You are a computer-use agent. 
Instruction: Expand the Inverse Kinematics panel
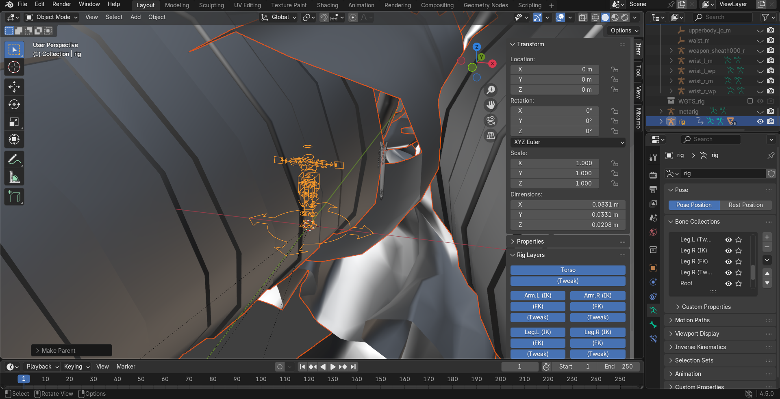click(700, 347)
